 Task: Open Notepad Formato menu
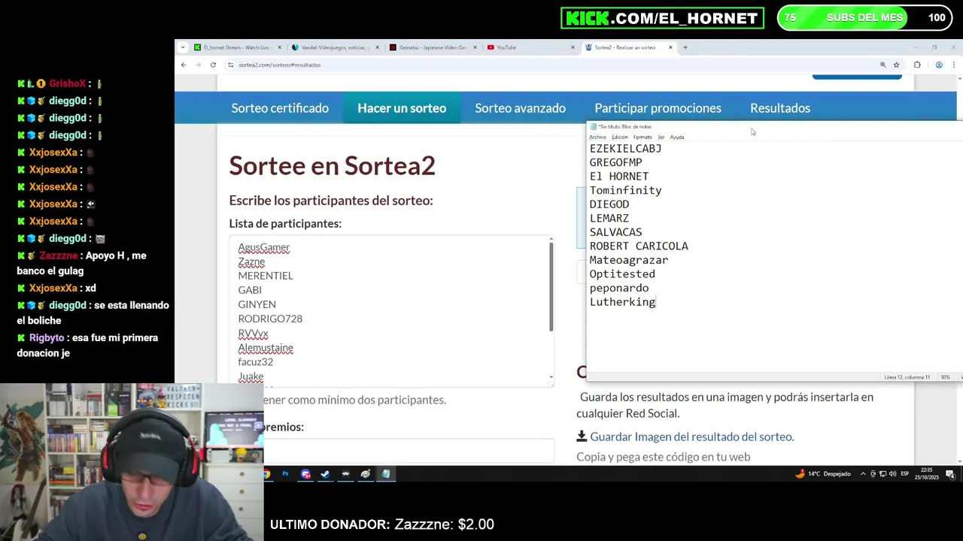(643, 137)
